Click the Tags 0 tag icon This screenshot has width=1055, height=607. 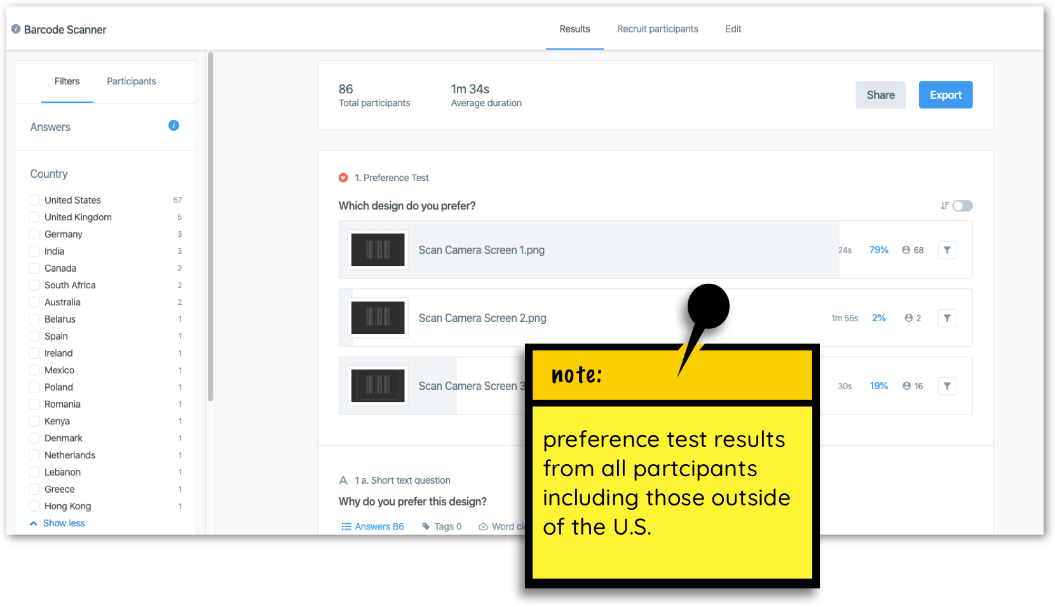pyautogui.click(x=426, y=526)
